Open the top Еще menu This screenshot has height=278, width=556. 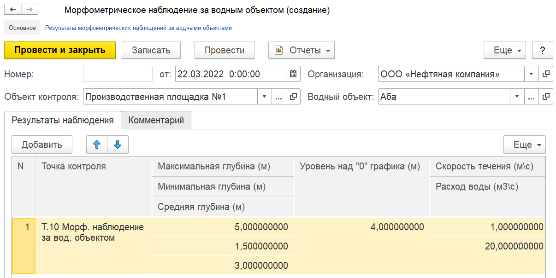[x=505, y=50]
